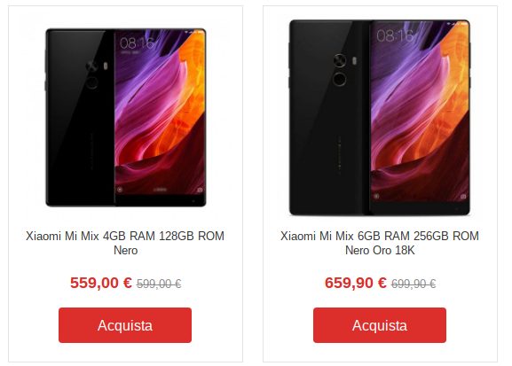512x366 pixels.
Task: Click the 08:16 clock on left phone screen
Action: pos(136,43)
